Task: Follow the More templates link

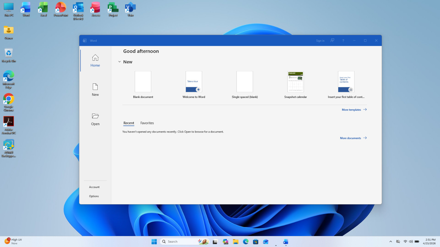Action: [354, 110]
